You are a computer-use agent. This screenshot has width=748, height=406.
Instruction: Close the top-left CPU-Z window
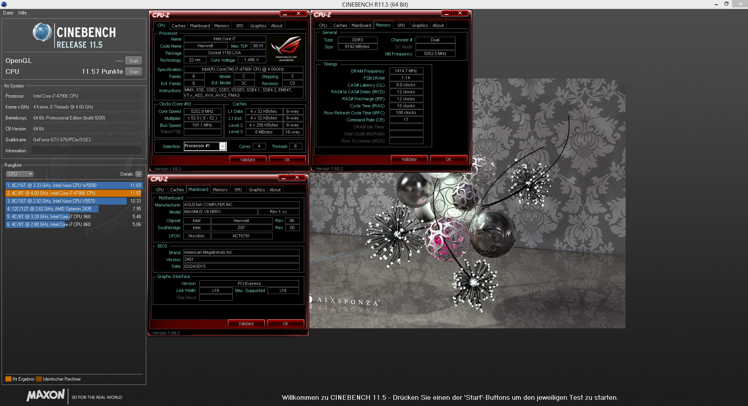pos(299,14)
